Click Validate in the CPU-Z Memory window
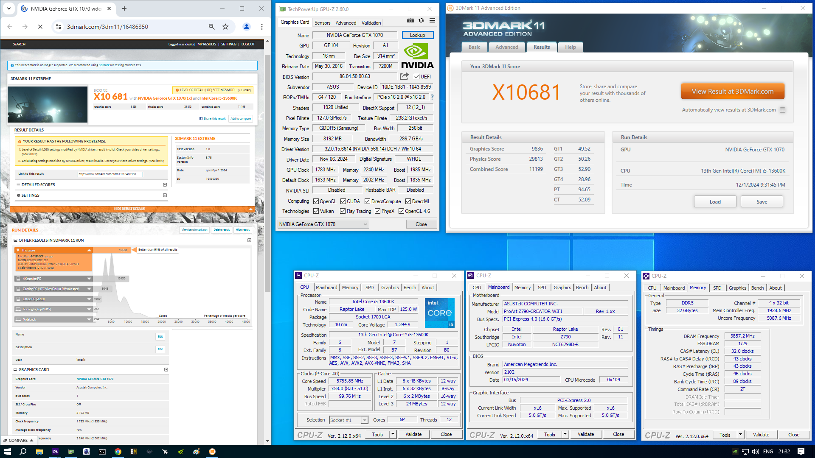 coord(761,435)
